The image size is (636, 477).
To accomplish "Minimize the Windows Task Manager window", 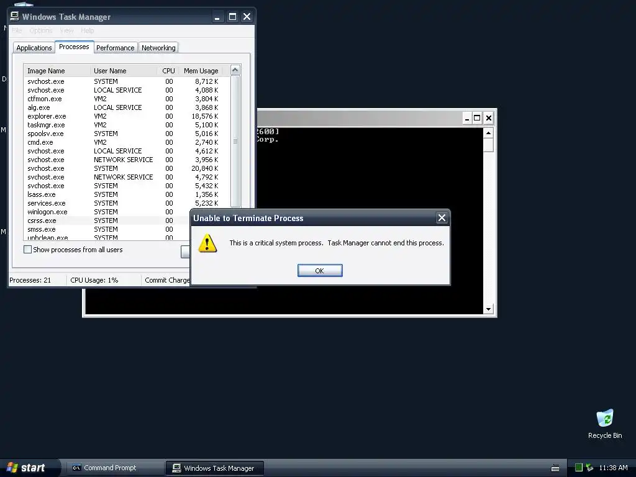I will coord(217,17).
